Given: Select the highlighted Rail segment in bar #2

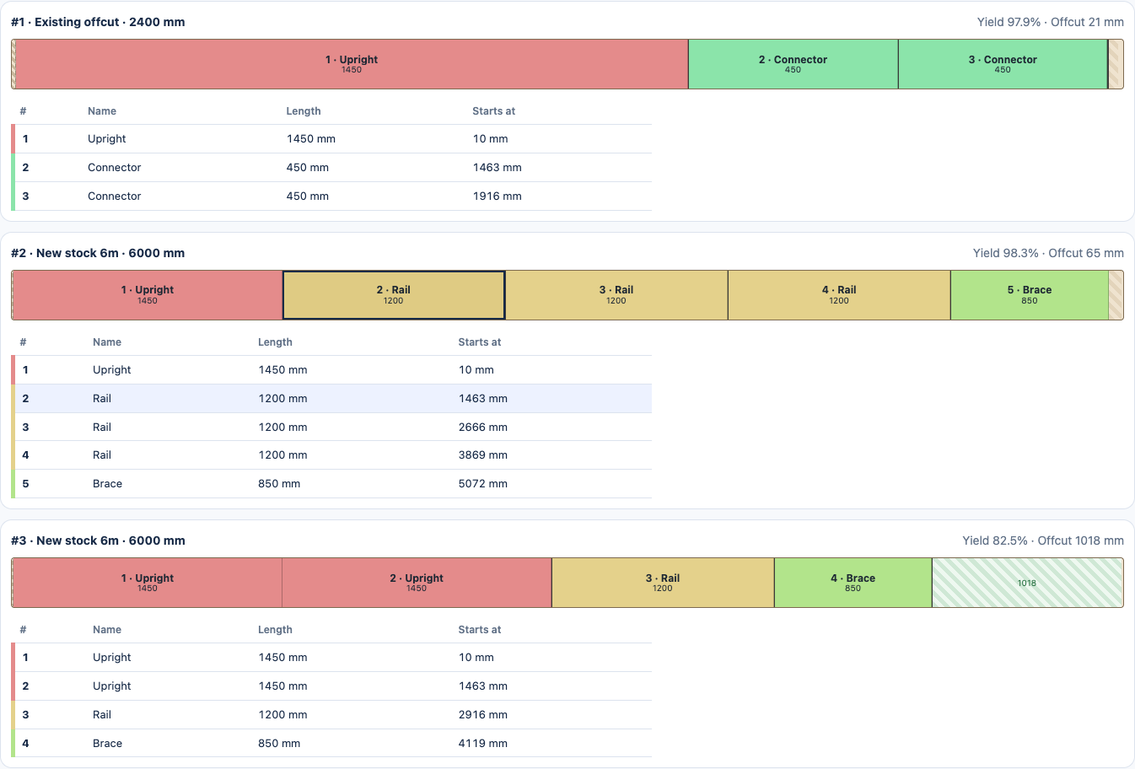Looking at the screenshot, I should (394, 295).
